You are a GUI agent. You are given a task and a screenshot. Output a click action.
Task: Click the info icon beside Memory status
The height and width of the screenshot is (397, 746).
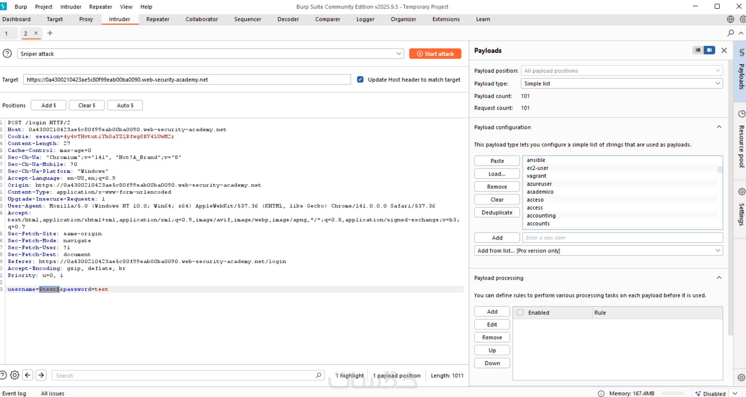601,393
